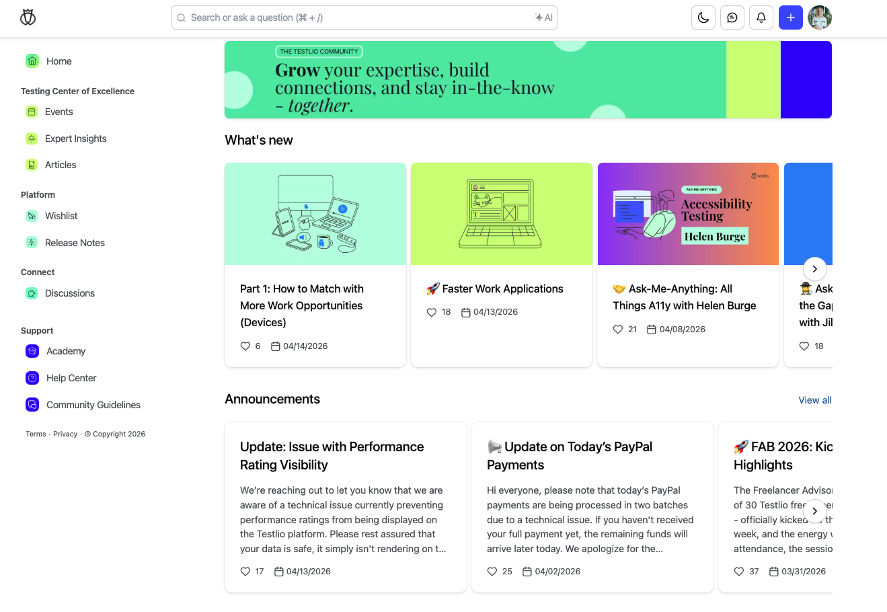Open 'Ask-Me-Anything: All Things A11y' title
Image resolution: width=887 pixels, height=612 pixels.
pyautogui.click(x=685, y=297)
